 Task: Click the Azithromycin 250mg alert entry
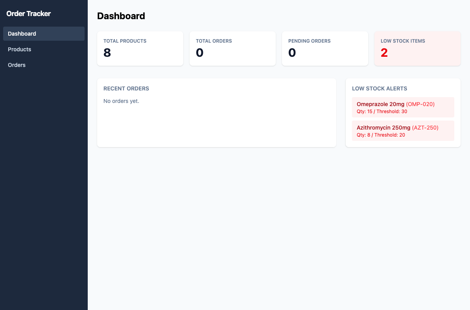point(403,130)
